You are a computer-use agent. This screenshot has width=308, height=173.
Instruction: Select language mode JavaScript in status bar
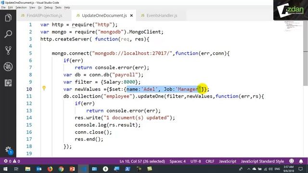click(x=228, y=161)
